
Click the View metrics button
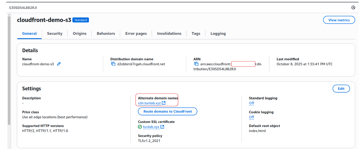tap(339, 20)
